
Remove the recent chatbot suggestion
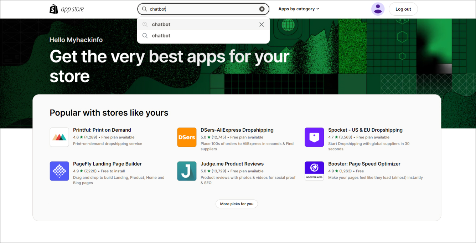(262, 25)
